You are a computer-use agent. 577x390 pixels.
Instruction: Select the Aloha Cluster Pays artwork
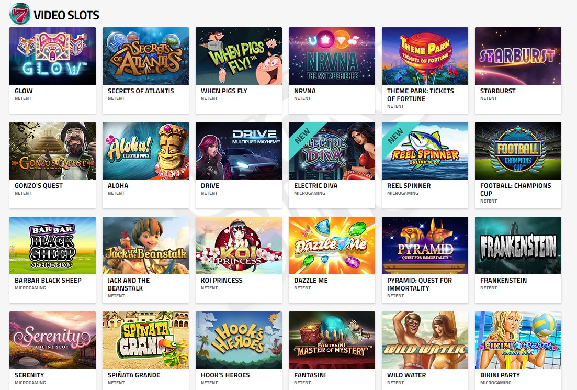[146, 151]
